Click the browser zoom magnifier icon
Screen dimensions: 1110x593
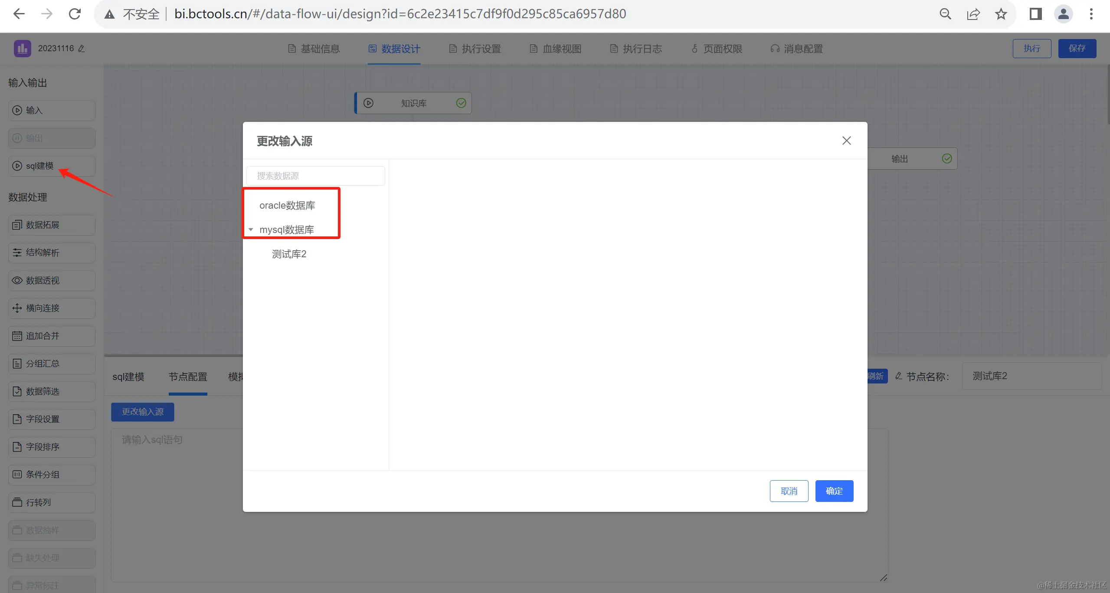click(x=945, y=14)
